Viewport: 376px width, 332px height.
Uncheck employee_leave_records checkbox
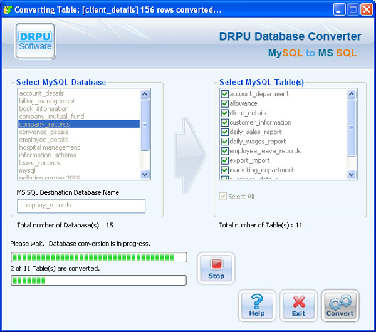(x=225, y=151)
